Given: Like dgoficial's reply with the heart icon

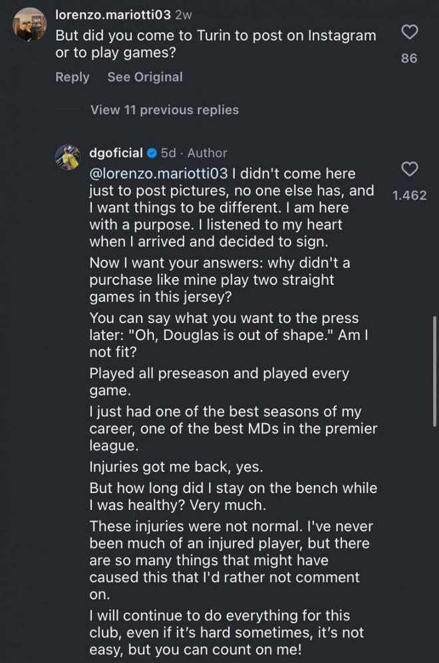Looking at the screenshot, I should [410, 170].
